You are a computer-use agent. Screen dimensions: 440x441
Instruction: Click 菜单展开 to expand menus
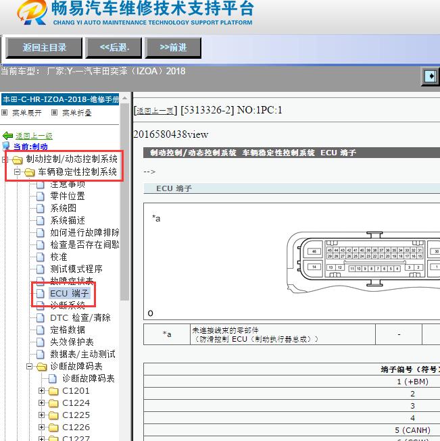27,113
